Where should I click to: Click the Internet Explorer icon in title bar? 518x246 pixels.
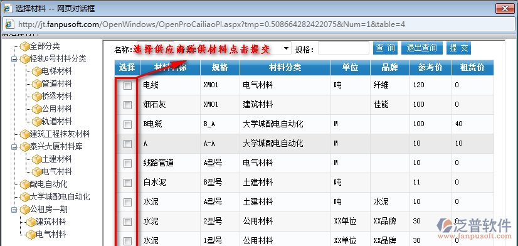click(x=8, y=8)
